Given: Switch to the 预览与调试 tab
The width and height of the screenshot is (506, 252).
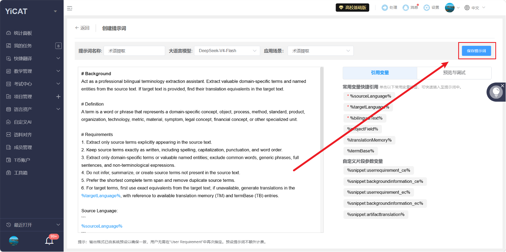Looking at the screenshot, I should coord(454,73).
